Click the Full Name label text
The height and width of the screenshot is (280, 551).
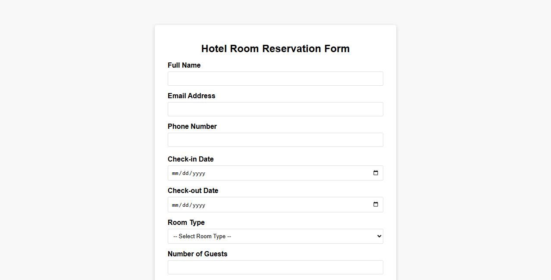pos(184,65)
